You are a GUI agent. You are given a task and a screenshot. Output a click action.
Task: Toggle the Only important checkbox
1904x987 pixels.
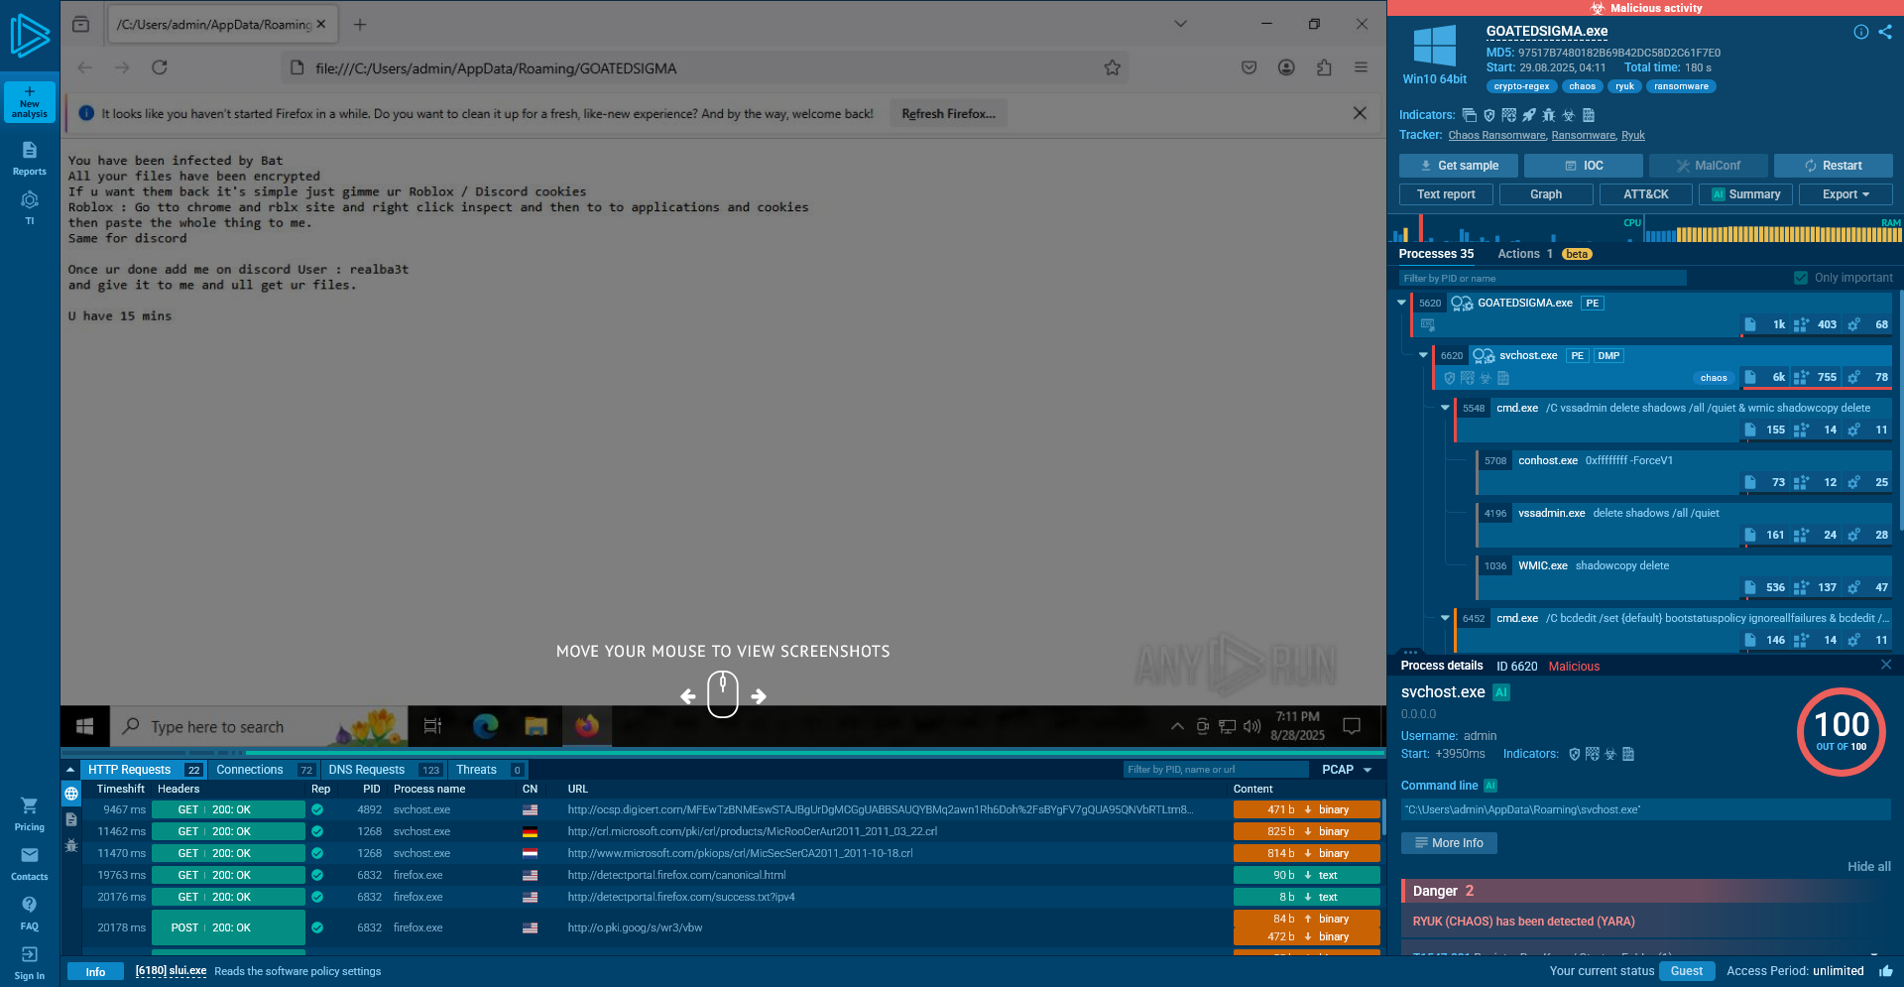(1801, 278)
